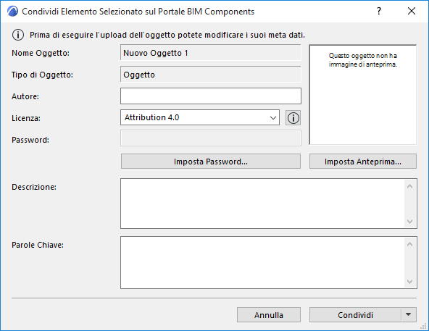Cancel with the Annulla button
429x331 pixels.
coord(269,315)
